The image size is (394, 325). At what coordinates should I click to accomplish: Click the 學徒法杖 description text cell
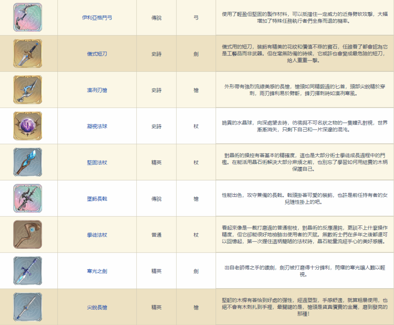point(305,235)
